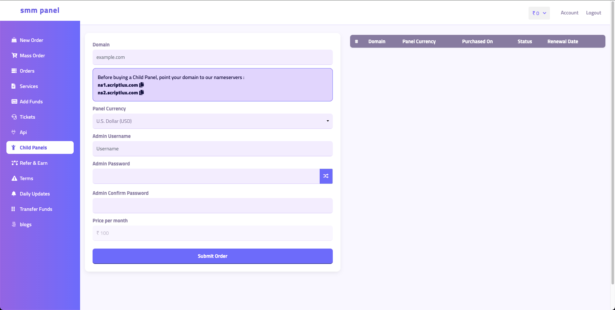Viewport: 615px width, 310px height.
Task: Copy the ns1.scriptlux.com nameserver
Action: tap(142, 85)
